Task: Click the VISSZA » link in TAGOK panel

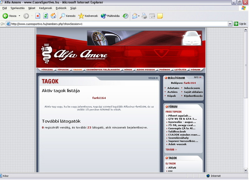Action: click(153, 78)
